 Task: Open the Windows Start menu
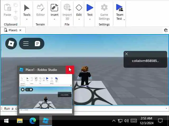tap(6, 121)
